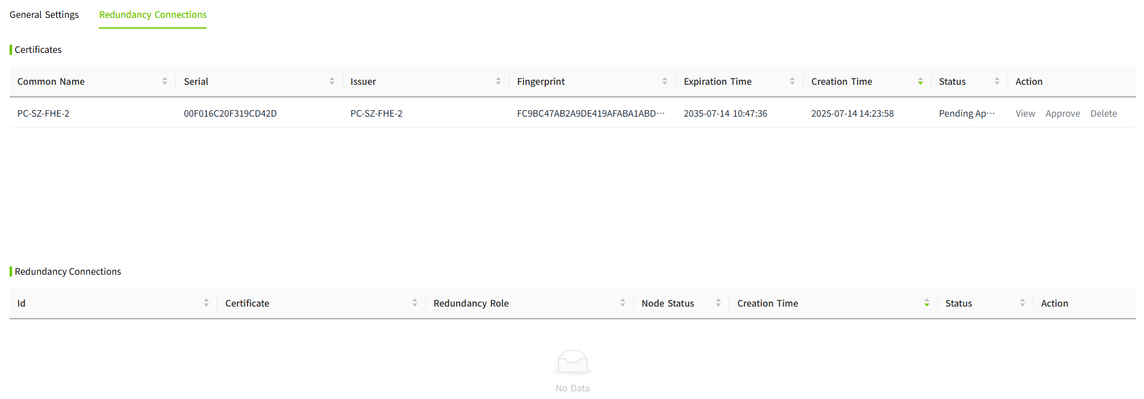Viewport: 1144px width, 399px height.
Task: Click the truncated fingerprint value
Action: 590,113
